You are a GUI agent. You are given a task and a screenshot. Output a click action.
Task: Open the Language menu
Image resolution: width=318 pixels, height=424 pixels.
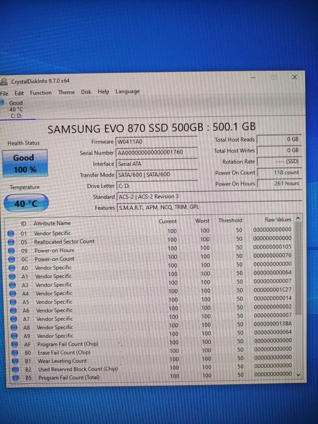[127, 92]
